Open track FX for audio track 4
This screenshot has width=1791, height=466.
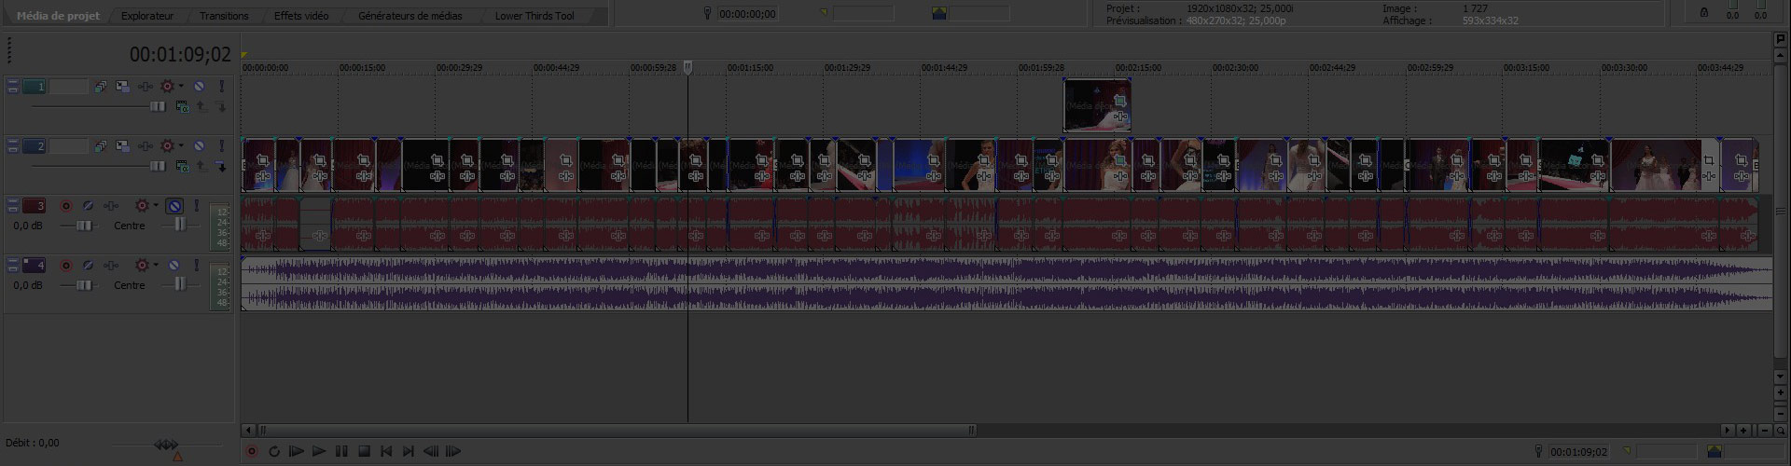click(111, 266)
